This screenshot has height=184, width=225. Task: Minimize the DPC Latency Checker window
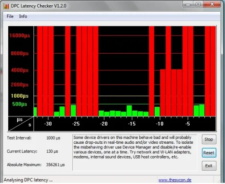point(188,4)
